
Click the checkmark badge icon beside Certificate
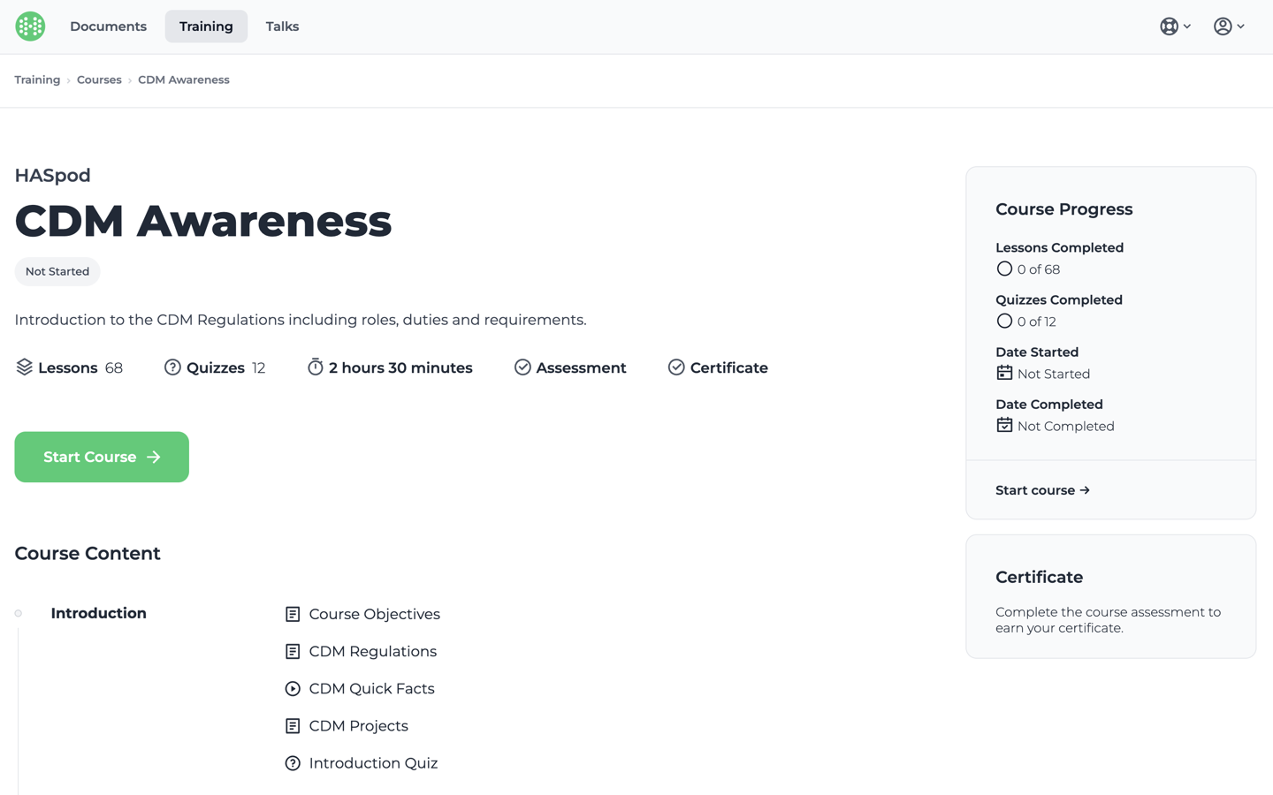point(676,367)
